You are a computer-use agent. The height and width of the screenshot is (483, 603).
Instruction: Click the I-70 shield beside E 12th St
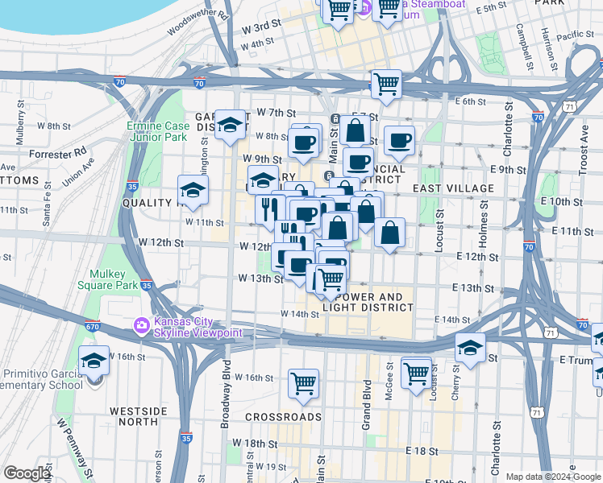pos(529,246)
